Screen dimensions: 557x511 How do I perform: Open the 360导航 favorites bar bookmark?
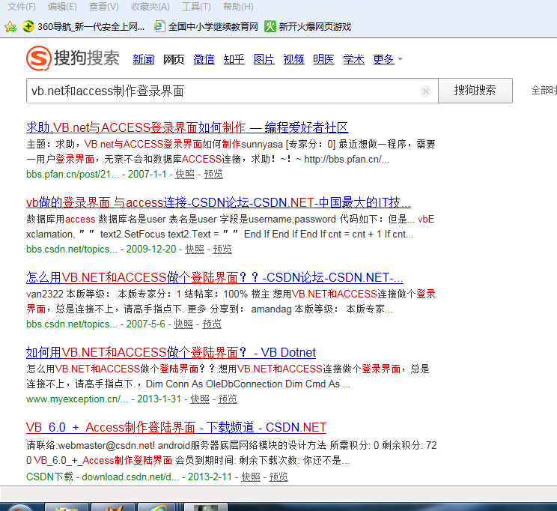pos(84,27)
